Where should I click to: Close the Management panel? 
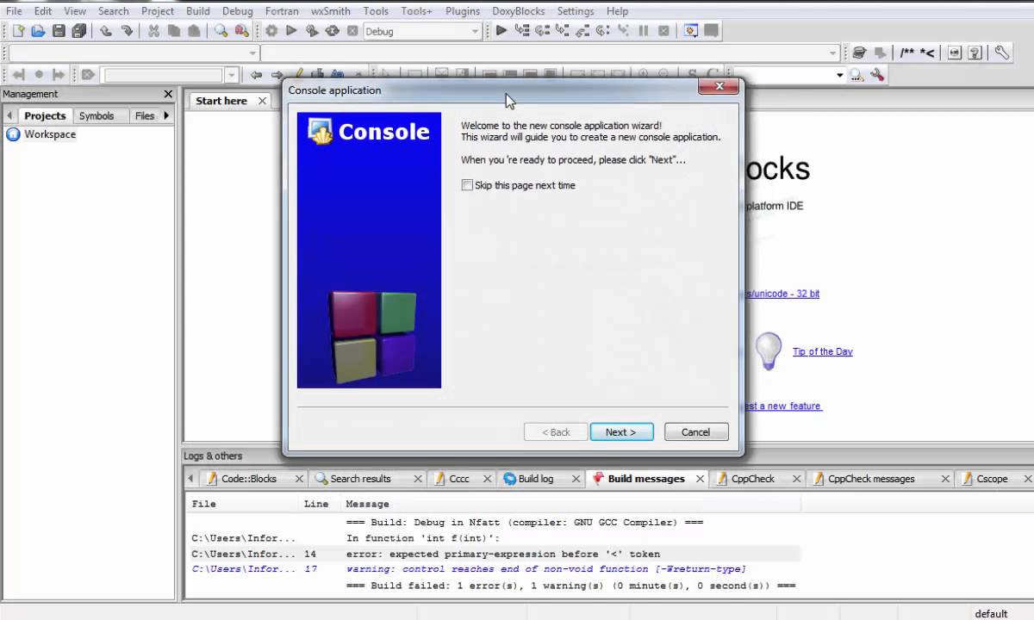click(168, 94)
